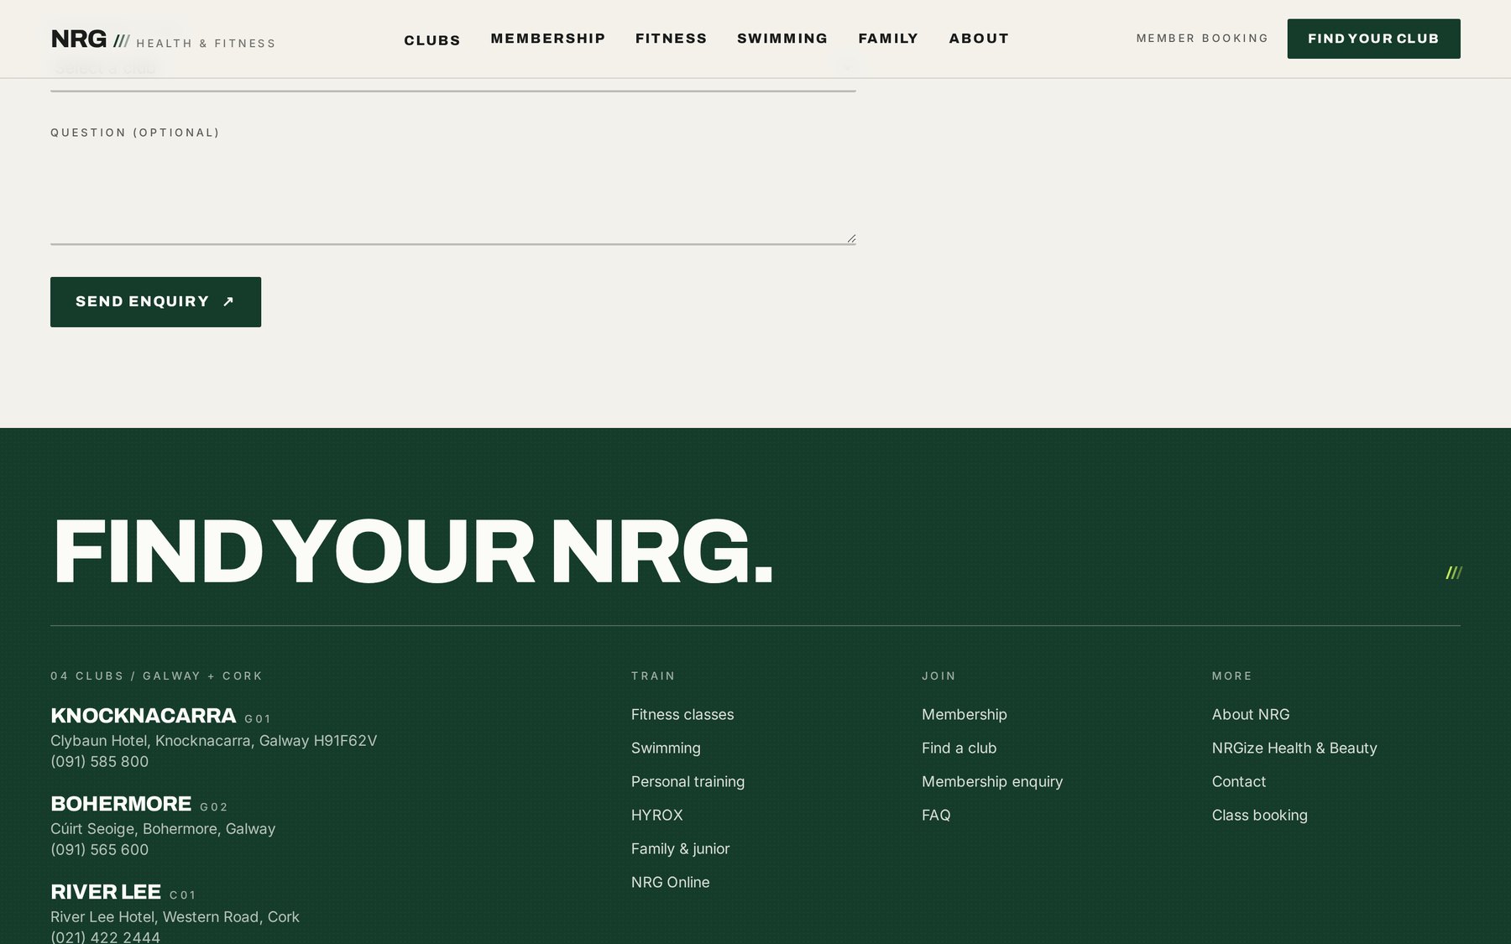Image resolution: width=1511 pixels, height=944 pixels.
Task: Open the Membership nav menu
Action: (x=548, y=39)
